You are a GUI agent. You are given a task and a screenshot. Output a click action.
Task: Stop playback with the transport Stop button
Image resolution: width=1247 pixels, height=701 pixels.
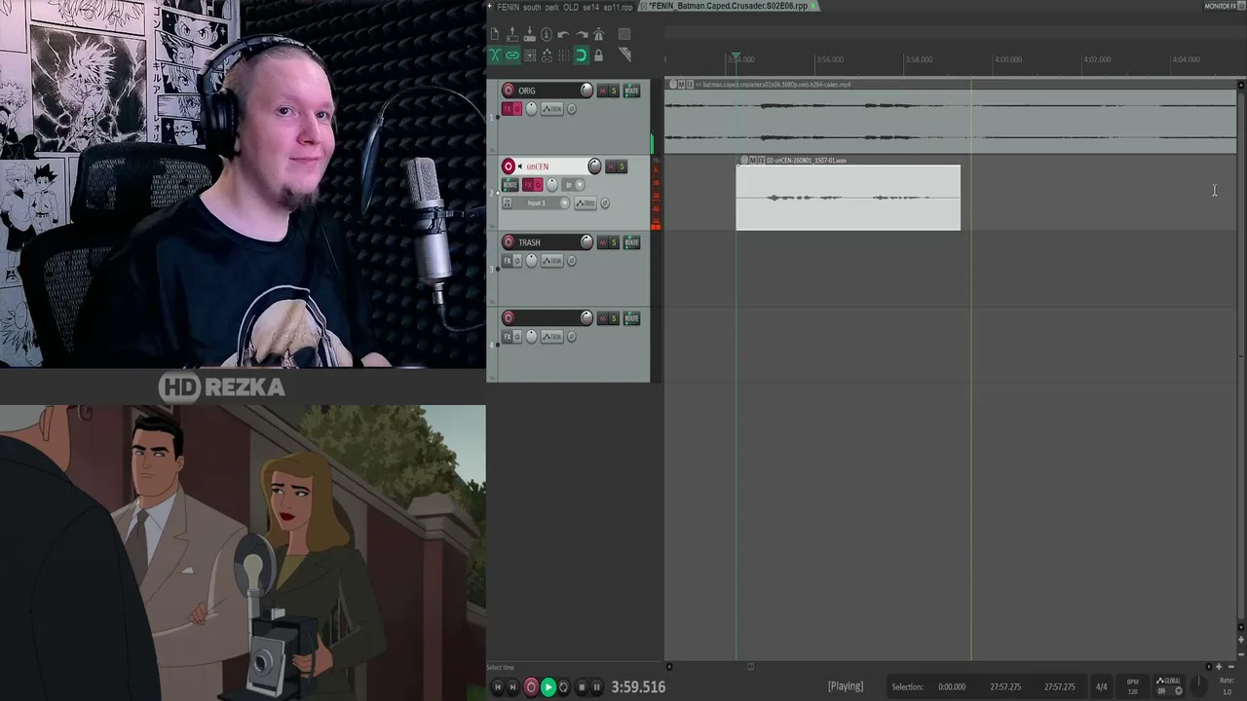pyautogui.click(x=582, y=687)
